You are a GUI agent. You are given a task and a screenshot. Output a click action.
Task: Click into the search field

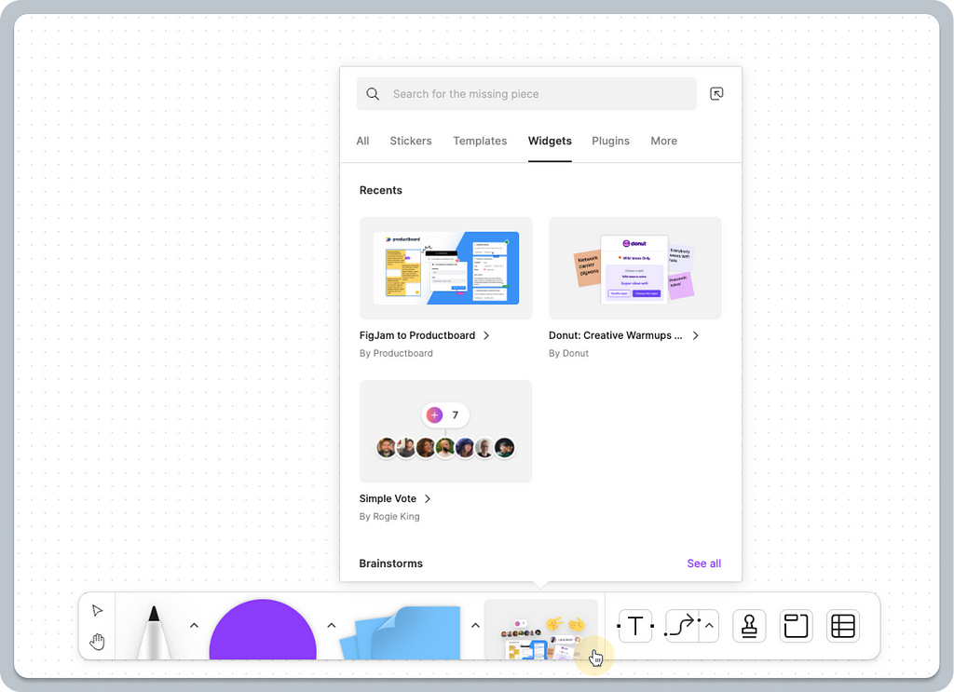click(x=526, y=94)
